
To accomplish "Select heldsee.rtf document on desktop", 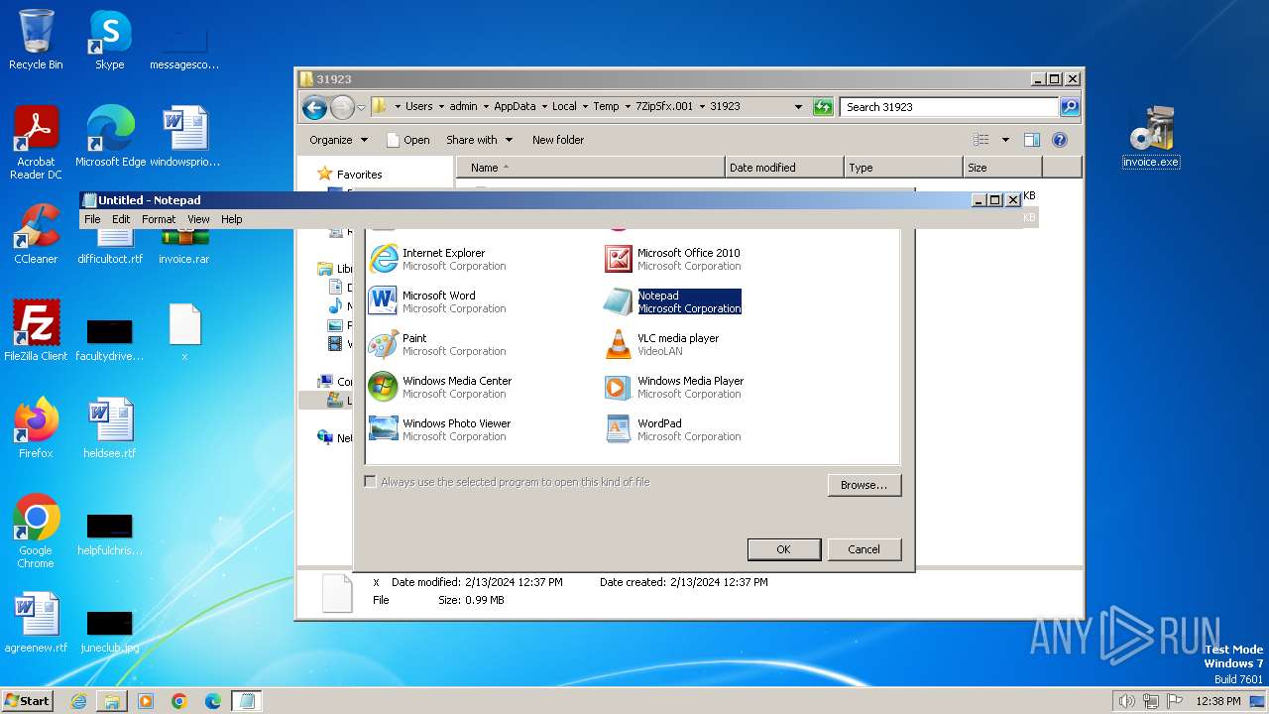I will 110,428.
